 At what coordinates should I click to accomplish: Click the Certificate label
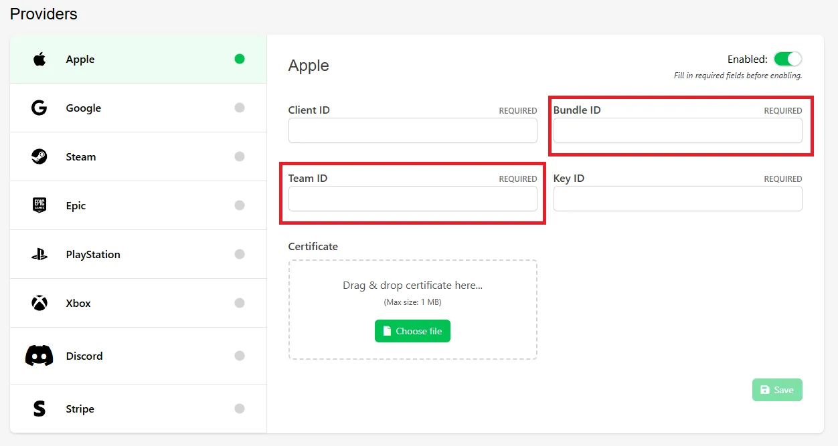click(x=313, y=246)
